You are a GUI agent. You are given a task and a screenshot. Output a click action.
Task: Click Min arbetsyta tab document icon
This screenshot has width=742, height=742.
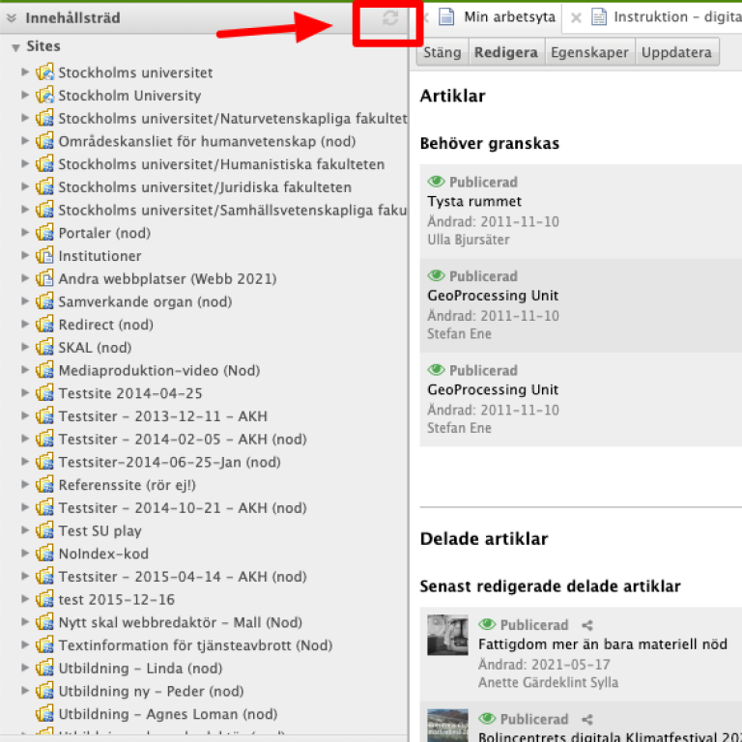(446, 17)
